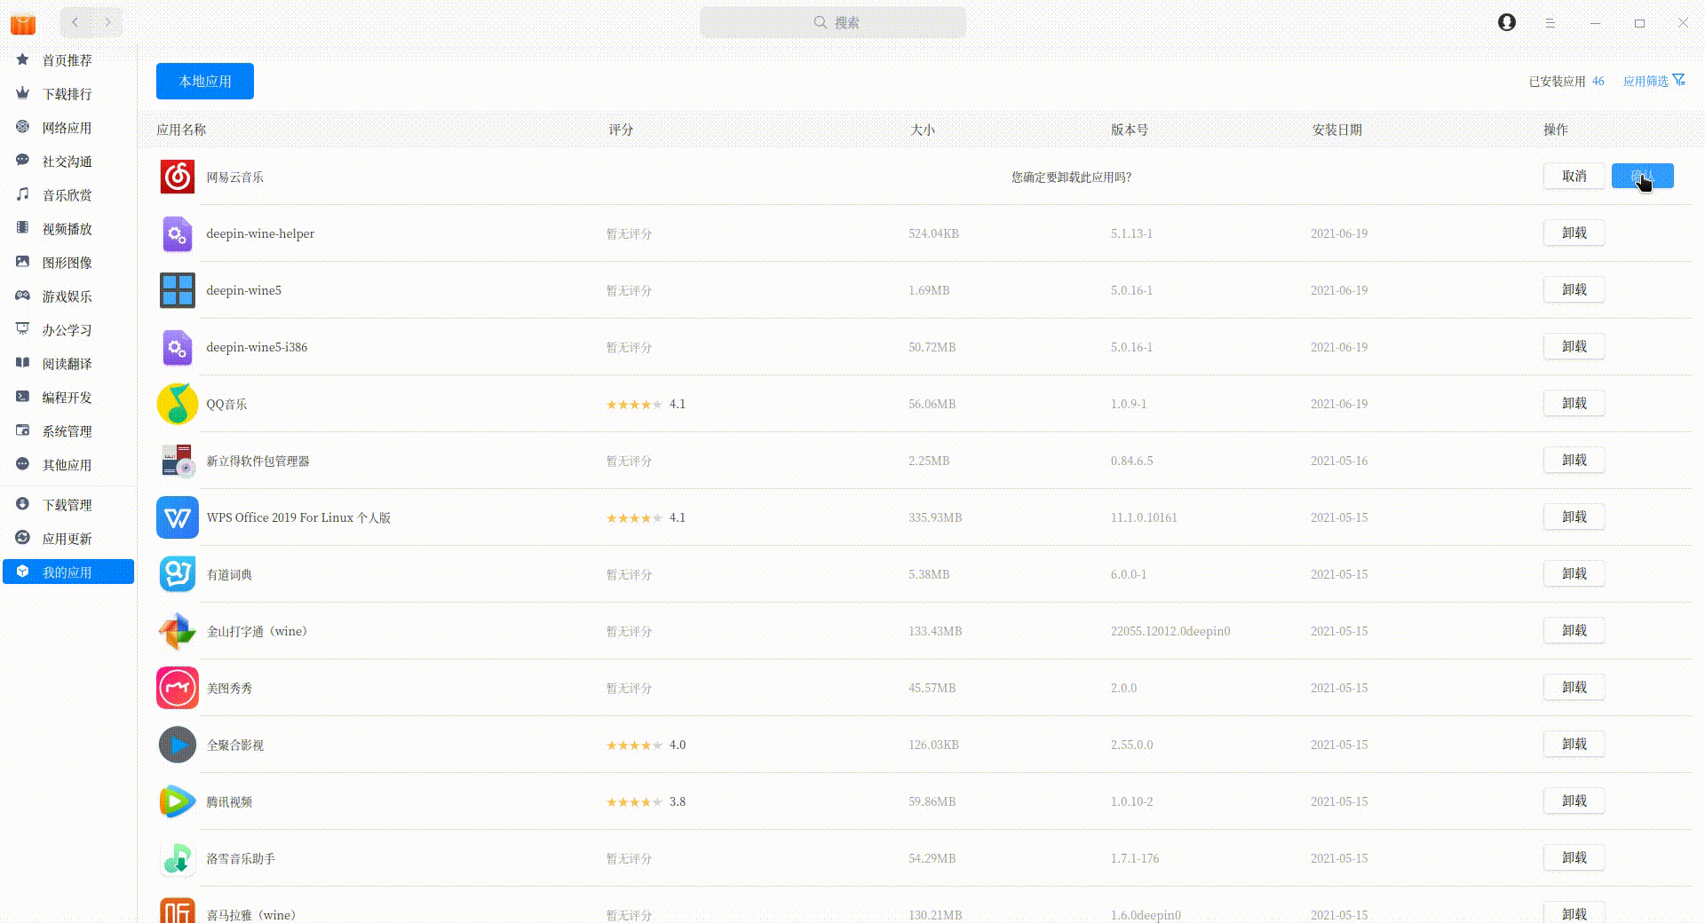Select 我的应用 in the sidebar
Screen dimensions: 1705x923
68,572
